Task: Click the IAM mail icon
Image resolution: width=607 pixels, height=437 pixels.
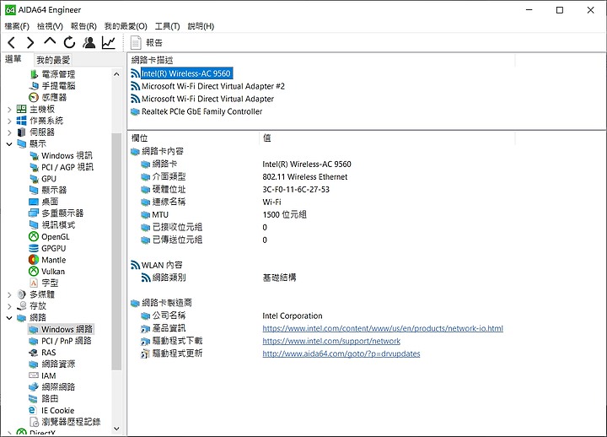Action: (34, 375)
